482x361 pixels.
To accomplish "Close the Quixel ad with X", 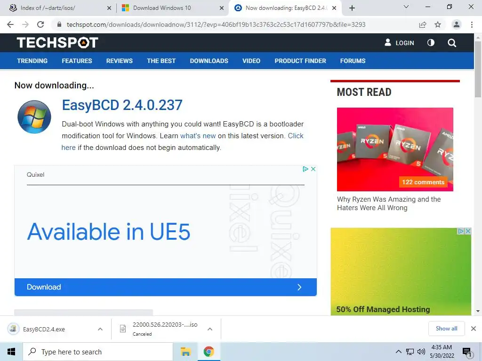I will click(x=313, y=169).
